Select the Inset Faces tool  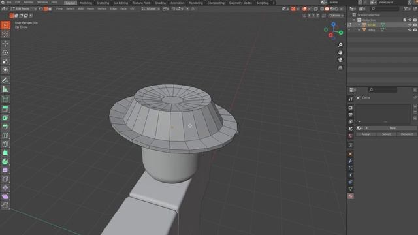coord(5,117)
